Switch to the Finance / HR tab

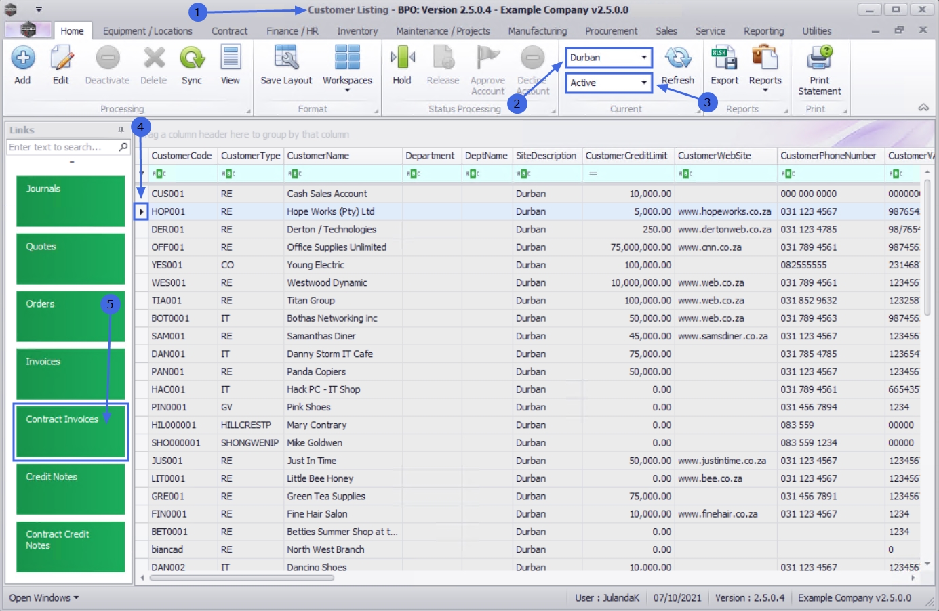292,31
